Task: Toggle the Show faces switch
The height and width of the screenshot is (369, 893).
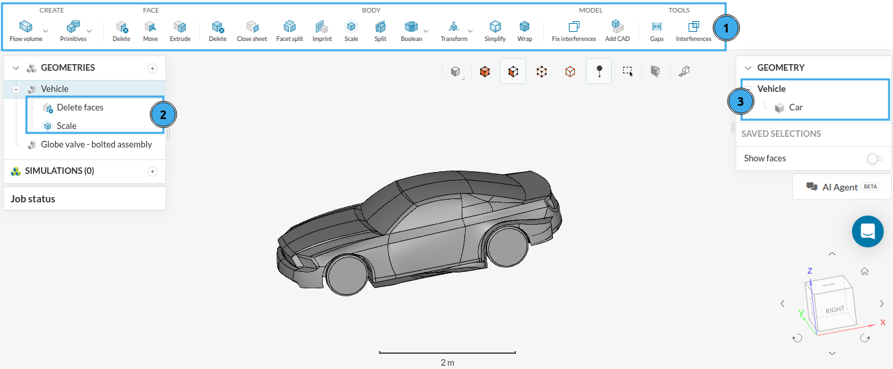Action: (874, 159)
